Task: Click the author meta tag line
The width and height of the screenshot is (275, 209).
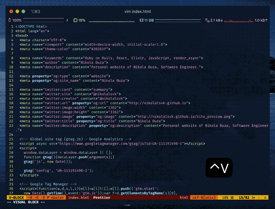Action: pyautogui.click(x=64, y=62)
